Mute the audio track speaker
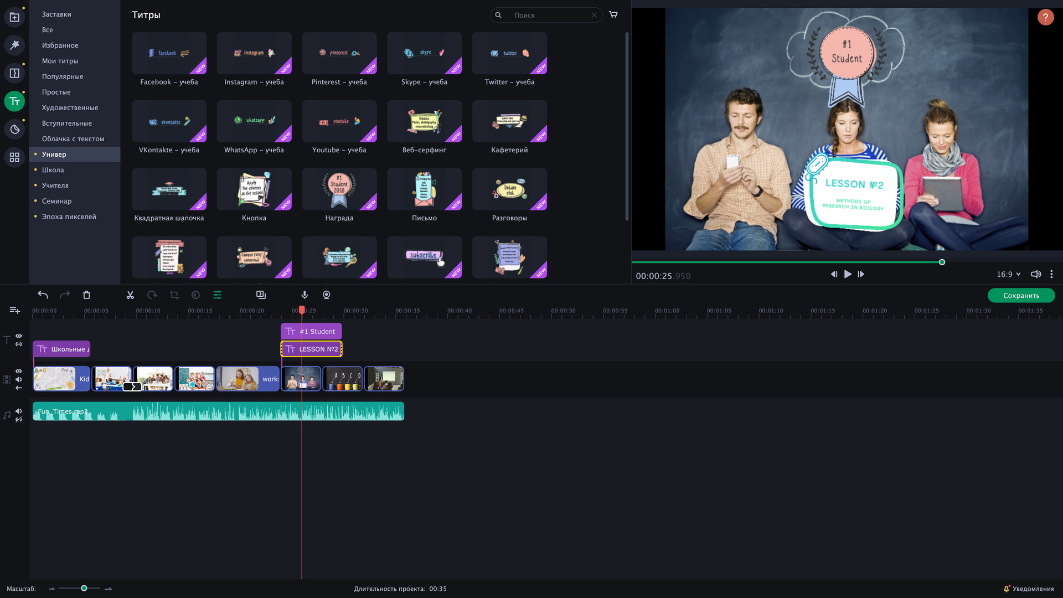 click(x=19, y=411)
